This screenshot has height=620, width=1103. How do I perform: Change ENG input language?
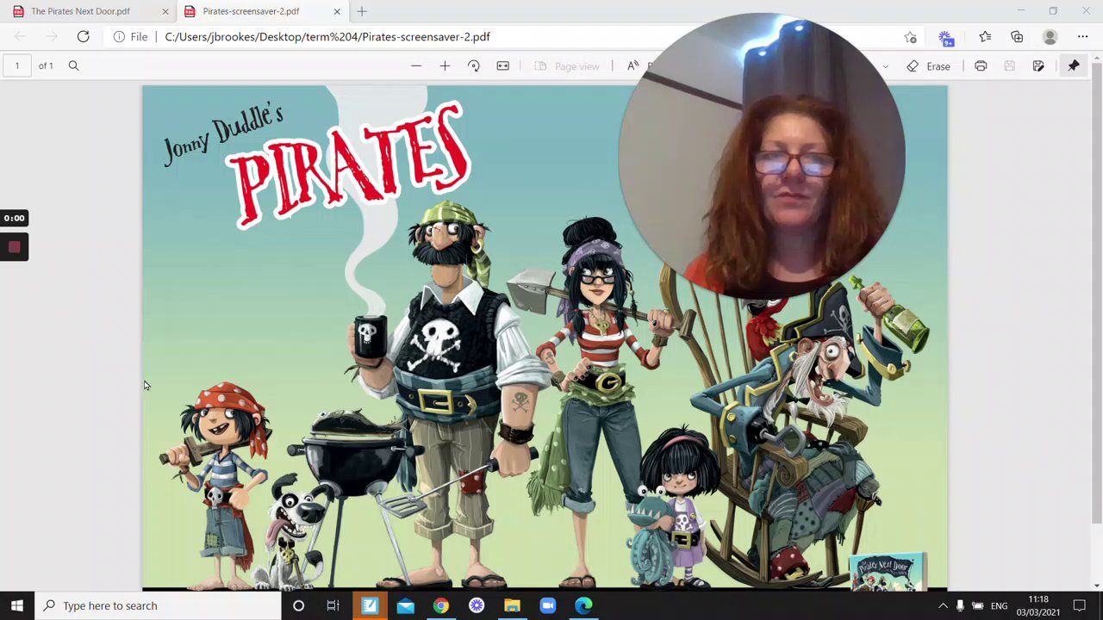click(999, 606)
